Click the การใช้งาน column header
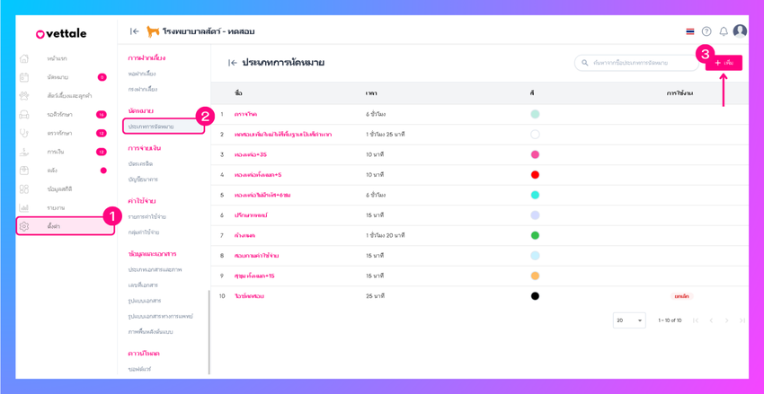764x394 pixels. coord(680,93)
